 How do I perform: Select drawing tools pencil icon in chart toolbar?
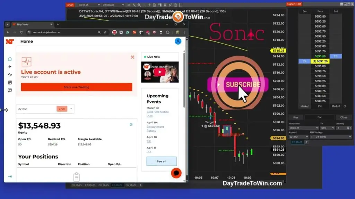(134, 5)
